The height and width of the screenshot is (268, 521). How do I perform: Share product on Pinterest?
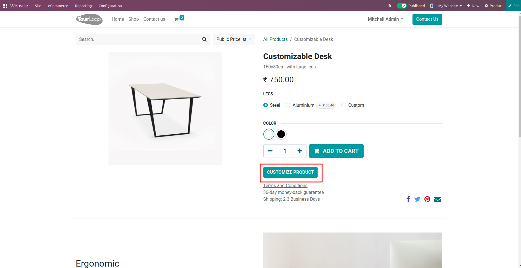point(427,199)
